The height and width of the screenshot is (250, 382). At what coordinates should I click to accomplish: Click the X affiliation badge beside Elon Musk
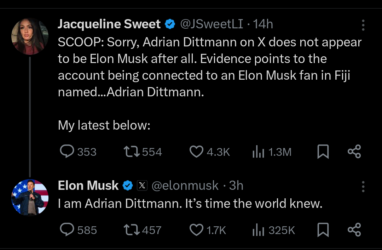click(x=142, y=185)
